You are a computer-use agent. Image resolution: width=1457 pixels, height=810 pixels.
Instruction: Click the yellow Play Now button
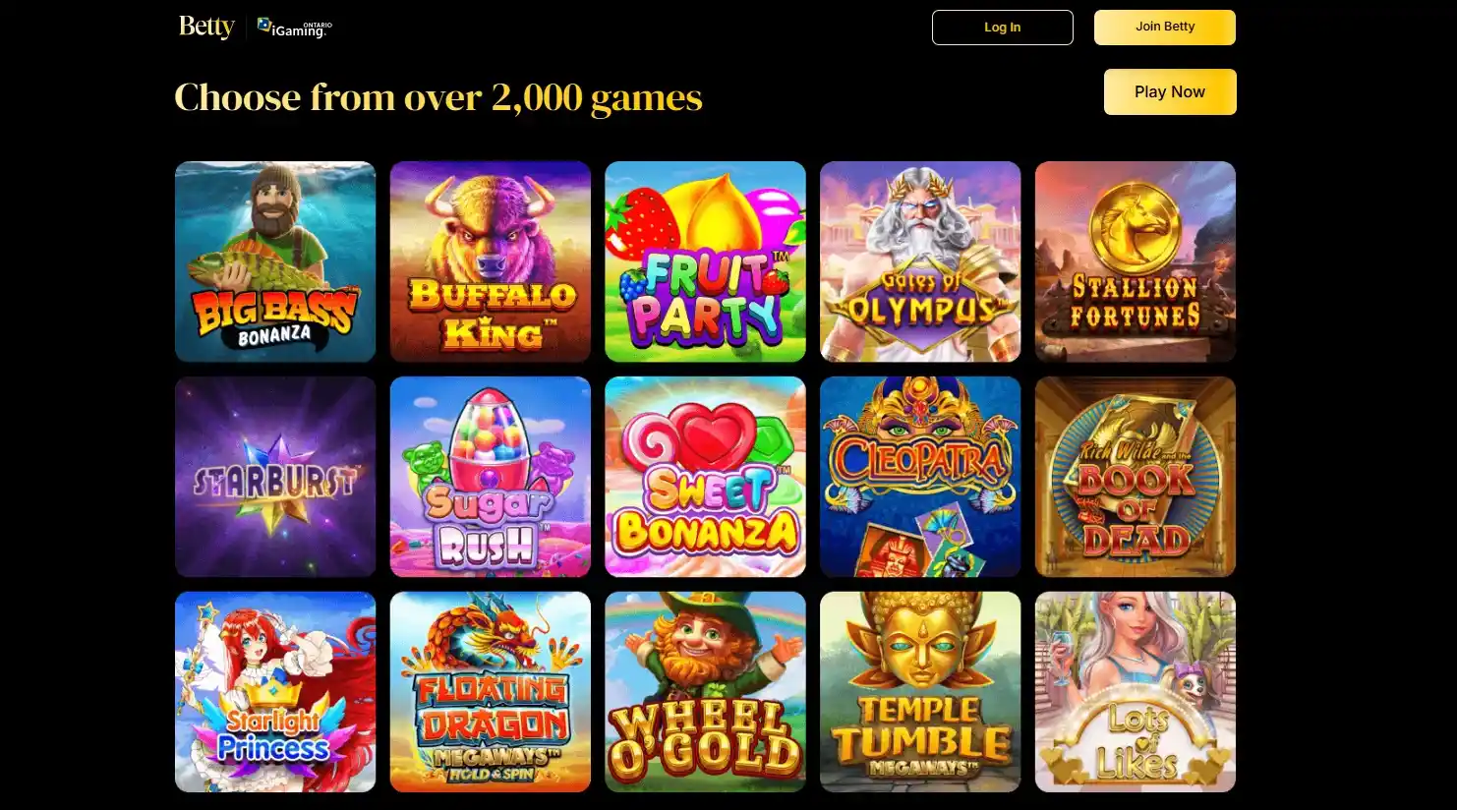point(1170,91)
